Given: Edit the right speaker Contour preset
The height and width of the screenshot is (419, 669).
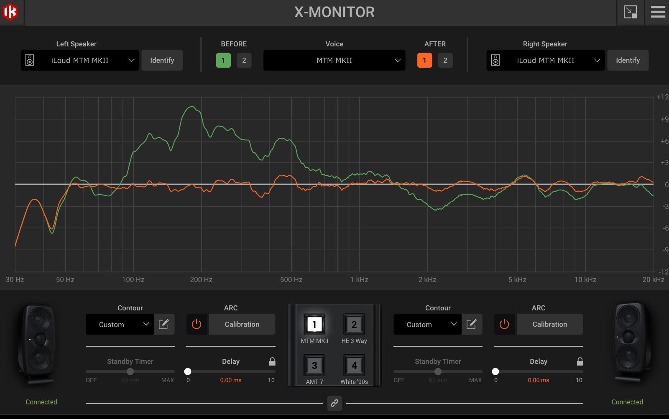Looking at the screenshot, I should 472,324.
